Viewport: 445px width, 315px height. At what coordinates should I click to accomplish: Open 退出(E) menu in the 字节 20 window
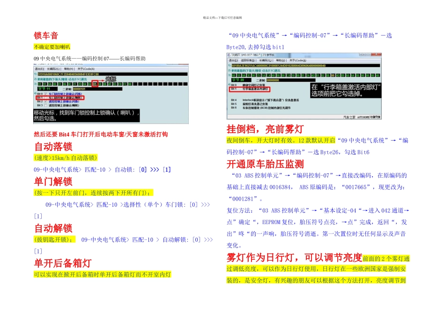click(233, 60)
